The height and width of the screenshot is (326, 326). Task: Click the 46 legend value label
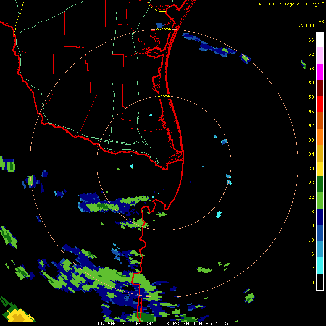pyautogui.click(x=311, y=112)
